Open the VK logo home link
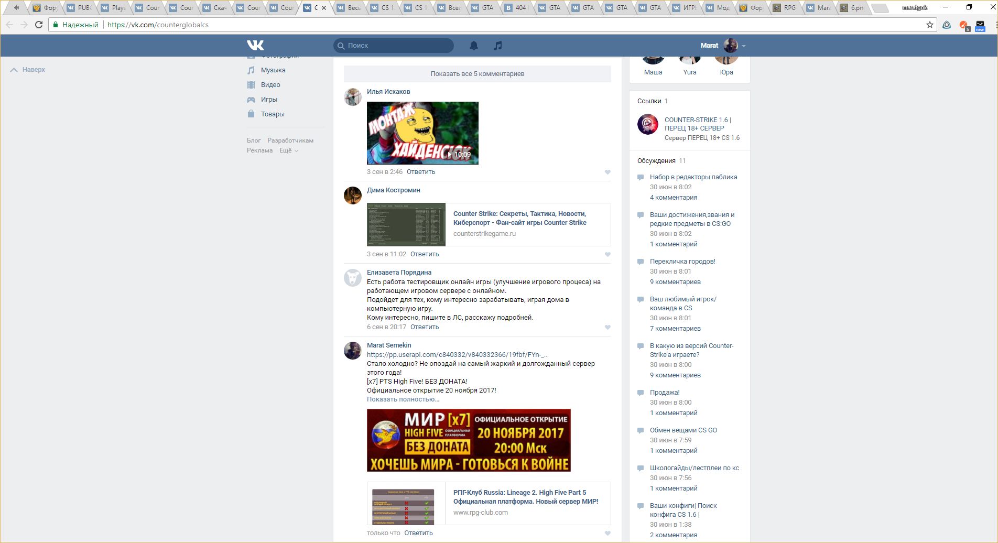The width and height of the screenshot is (998, 543). (255, 46)
